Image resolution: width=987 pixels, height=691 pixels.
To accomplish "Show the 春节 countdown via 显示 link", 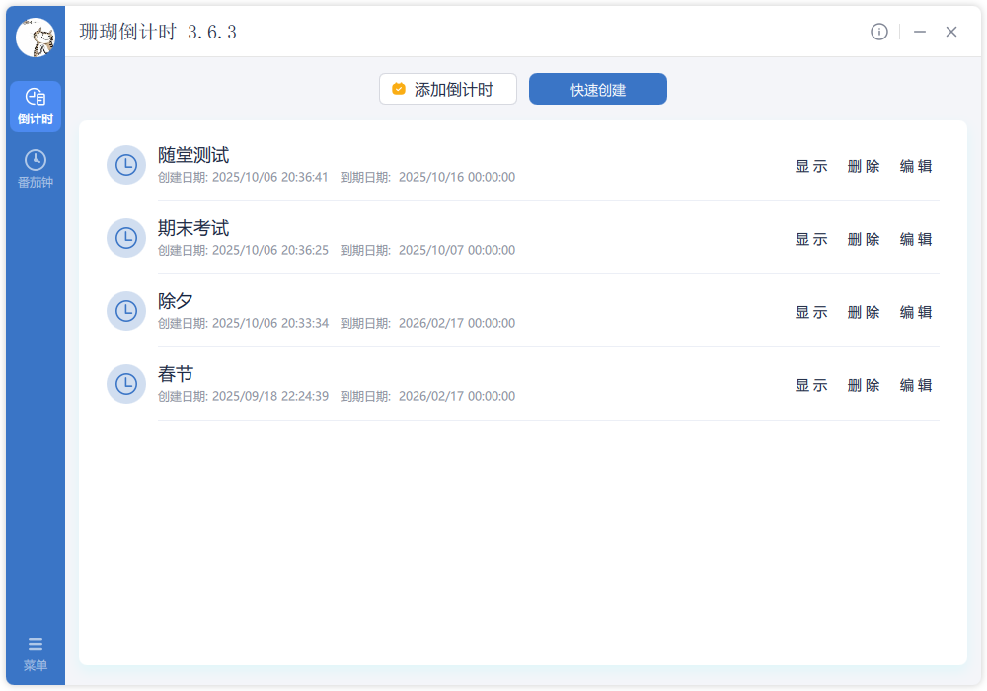I will point(810,385).
